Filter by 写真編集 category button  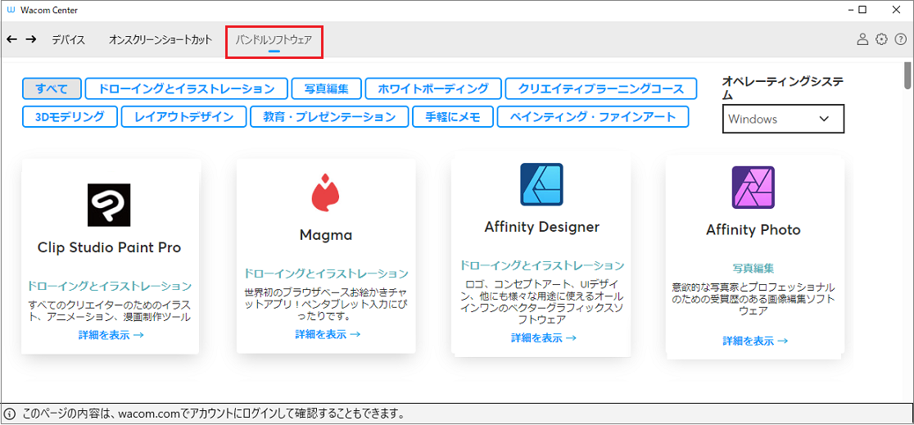tap(327, 89)
